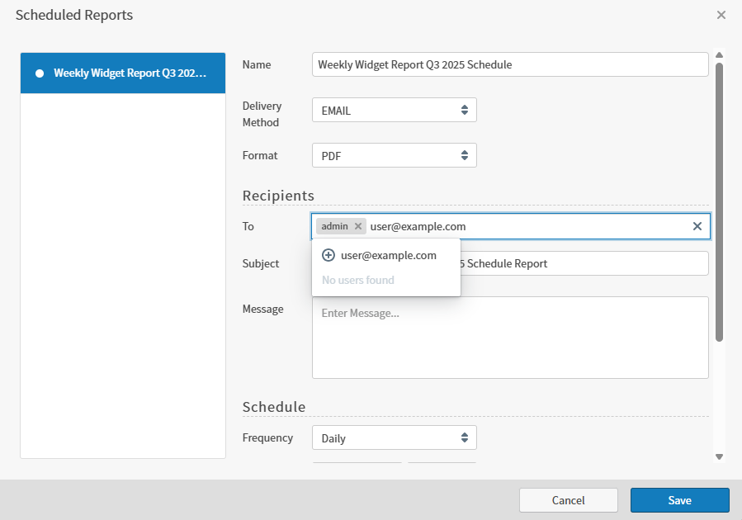Click the Recipients section header
The width and height of the screenshot is (742, 520).
[278, 196]
